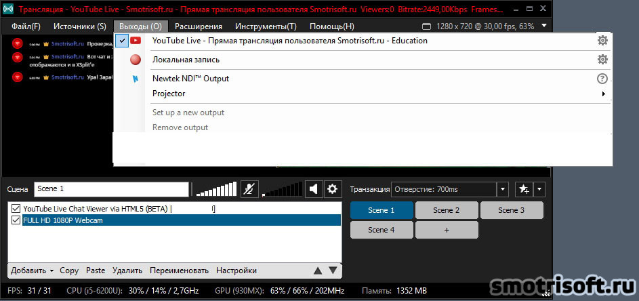Open YouTube Live output settings gear
Viewport: 639px width, 301px height.
602,41
